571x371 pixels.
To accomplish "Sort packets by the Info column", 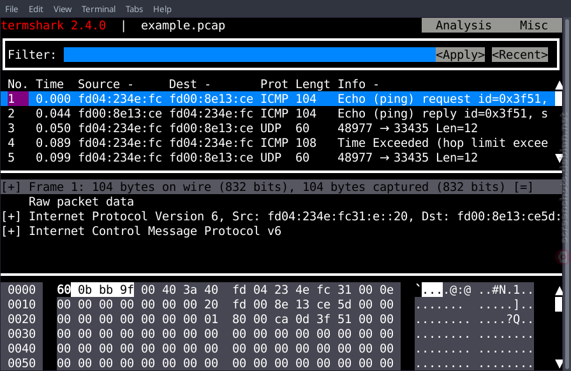I will click(358, 84).
